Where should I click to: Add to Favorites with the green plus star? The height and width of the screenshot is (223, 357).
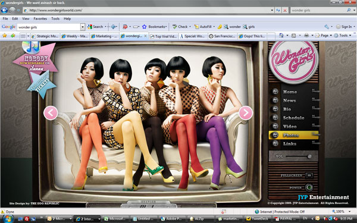(x=12, y=36)
